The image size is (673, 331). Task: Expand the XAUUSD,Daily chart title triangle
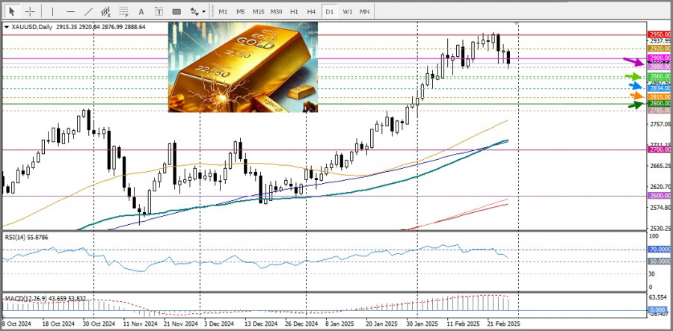click(x=7, y=27)
